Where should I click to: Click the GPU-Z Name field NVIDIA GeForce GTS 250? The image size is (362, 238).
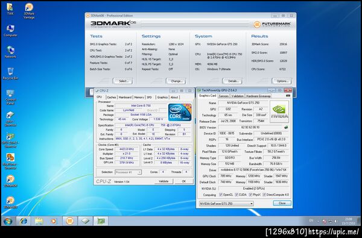tap(243, 103)
